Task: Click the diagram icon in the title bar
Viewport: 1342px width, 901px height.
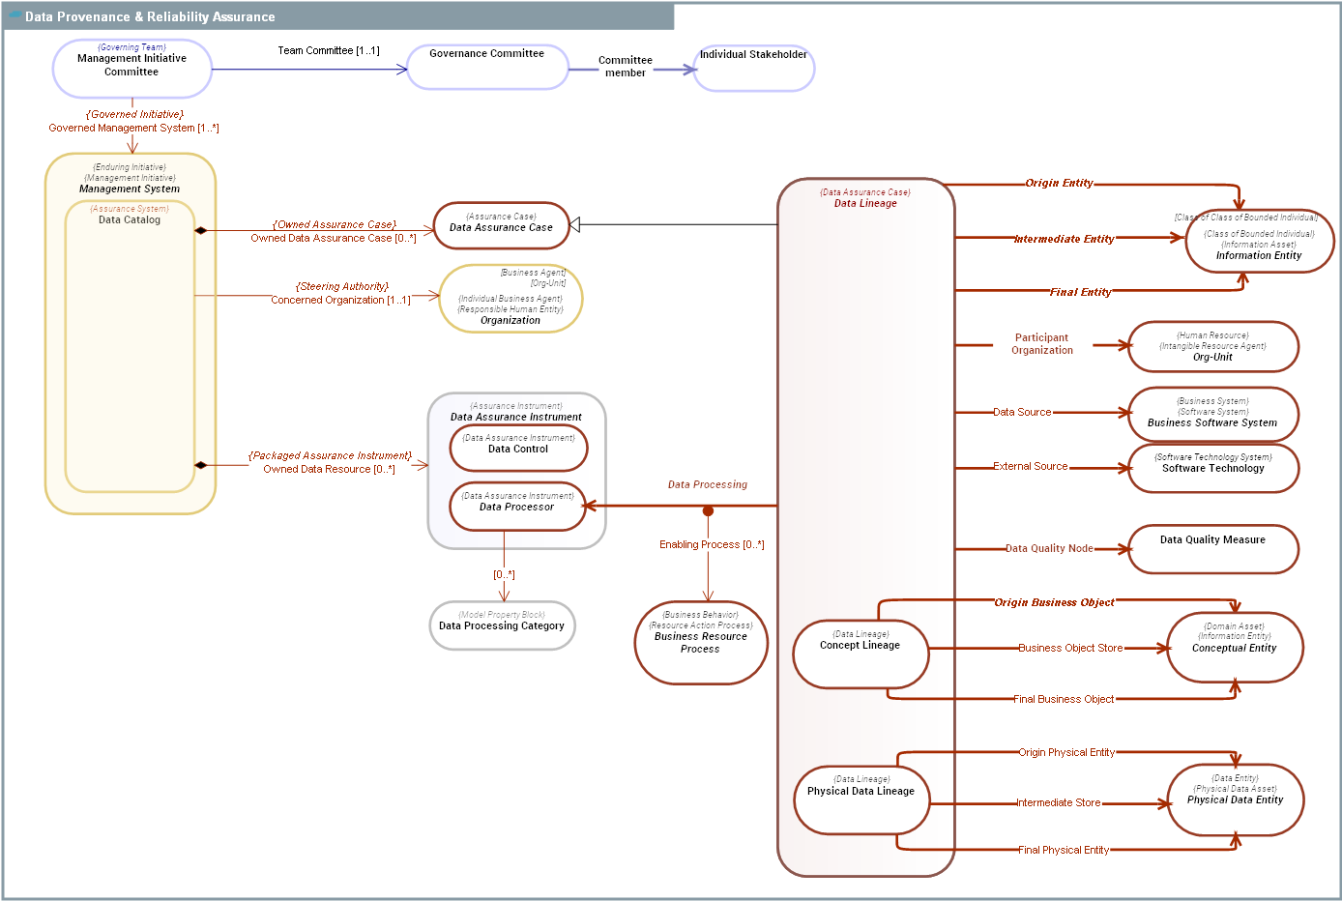Action: tap(14, 16)
